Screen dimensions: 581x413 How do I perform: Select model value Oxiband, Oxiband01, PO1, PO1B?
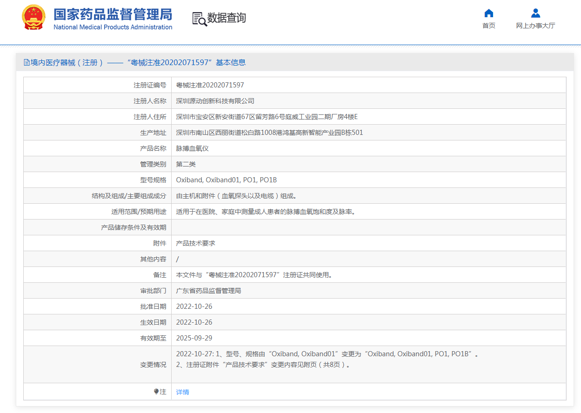click(227, 180)
